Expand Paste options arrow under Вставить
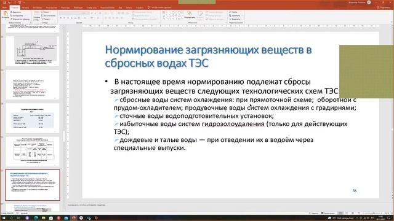The height and width of the screenshot is (221, 394). pos(6,19)
